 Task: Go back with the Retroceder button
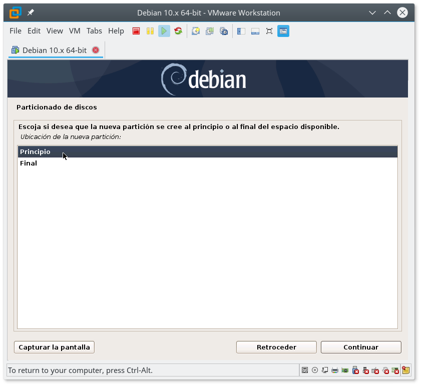[x=276, y=347]
